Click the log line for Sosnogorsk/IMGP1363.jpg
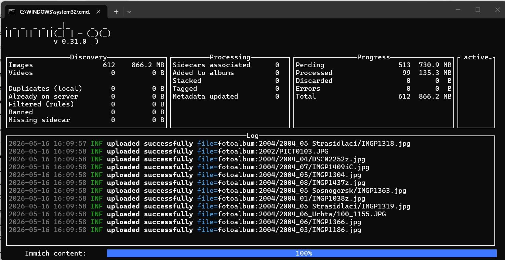Image resolution: width=505 pixels, height=260 pixels. 207,190
